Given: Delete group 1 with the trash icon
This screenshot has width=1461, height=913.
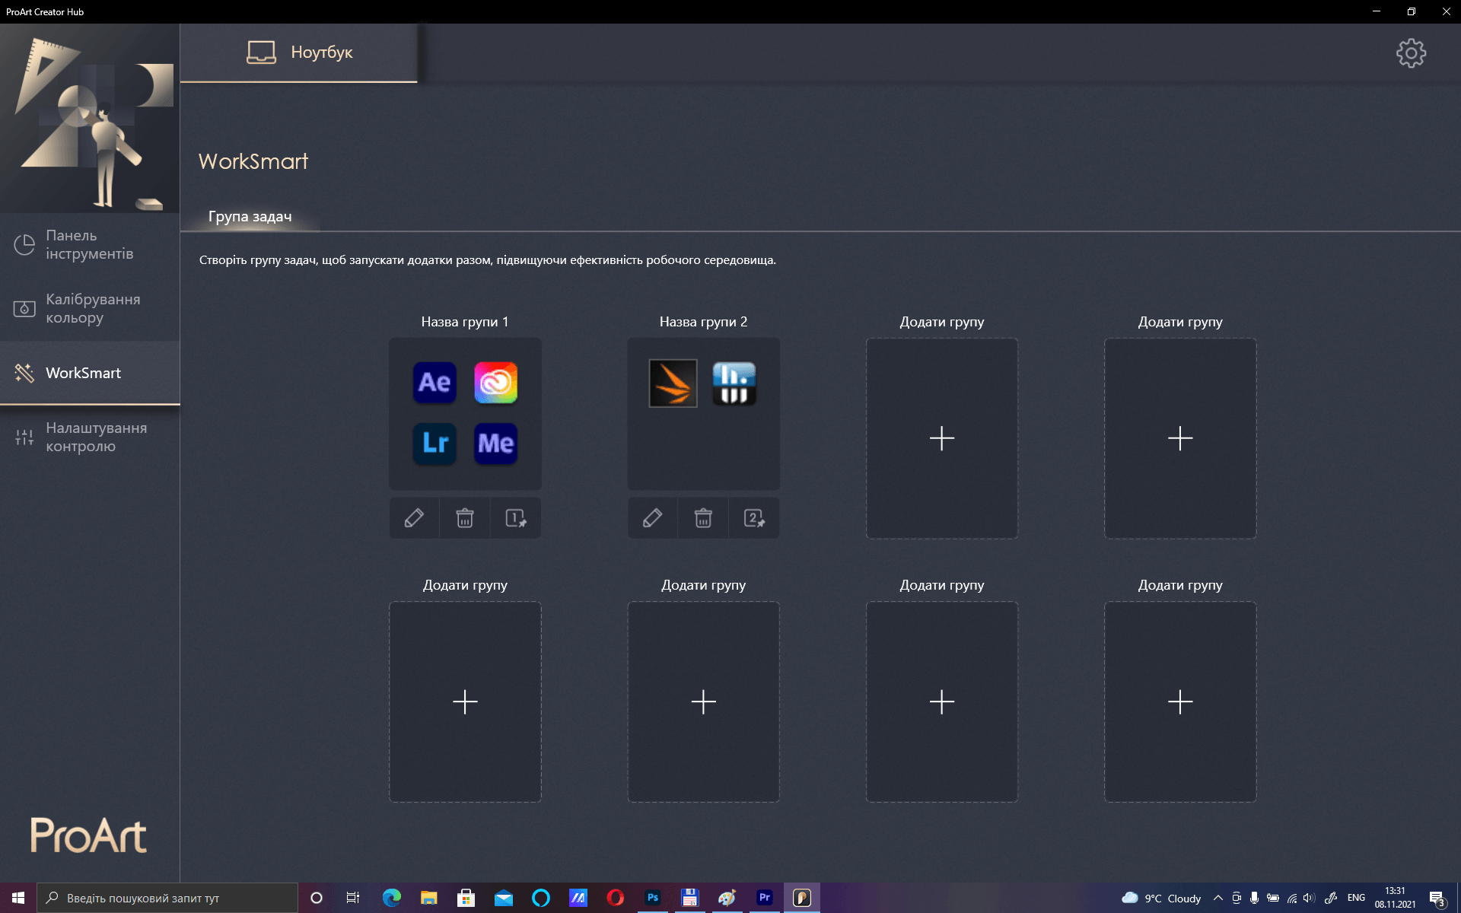Looking at the screenshot, I should coord(465,518).
